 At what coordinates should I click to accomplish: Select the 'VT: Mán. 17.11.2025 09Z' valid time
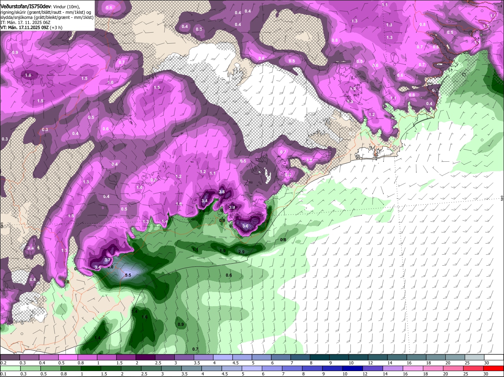click(x=24, y=28)
